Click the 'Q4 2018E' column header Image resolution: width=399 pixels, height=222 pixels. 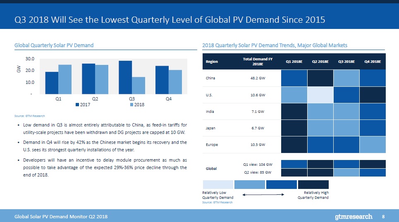tap(373, 62)
